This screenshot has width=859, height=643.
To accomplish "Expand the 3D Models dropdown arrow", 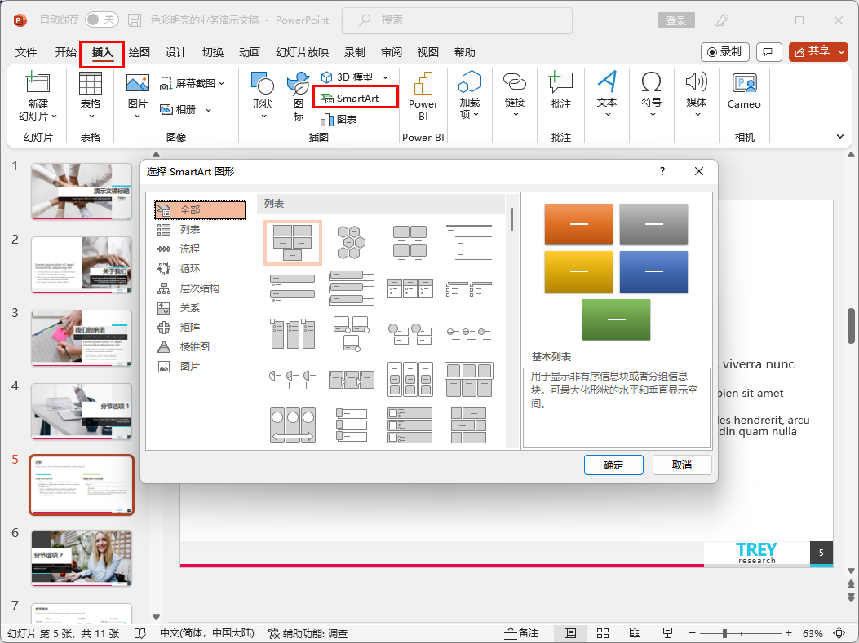I will point(385,77).
